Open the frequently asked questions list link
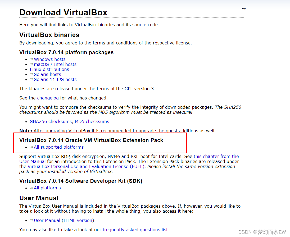 click(135, 230)
